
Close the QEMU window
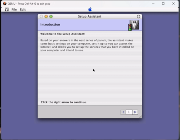[174, 4]
